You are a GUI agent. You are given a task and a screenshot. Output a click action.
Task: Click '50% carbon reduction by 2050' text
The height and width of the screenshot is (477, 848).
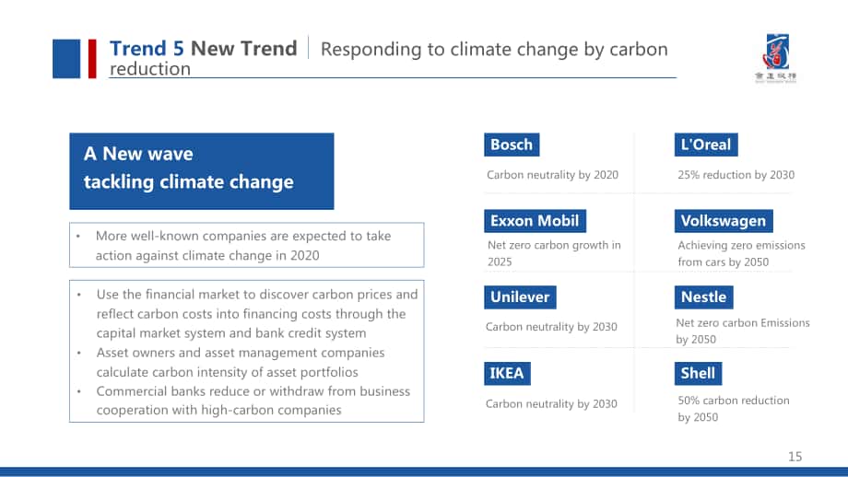(x=734, y=408)
